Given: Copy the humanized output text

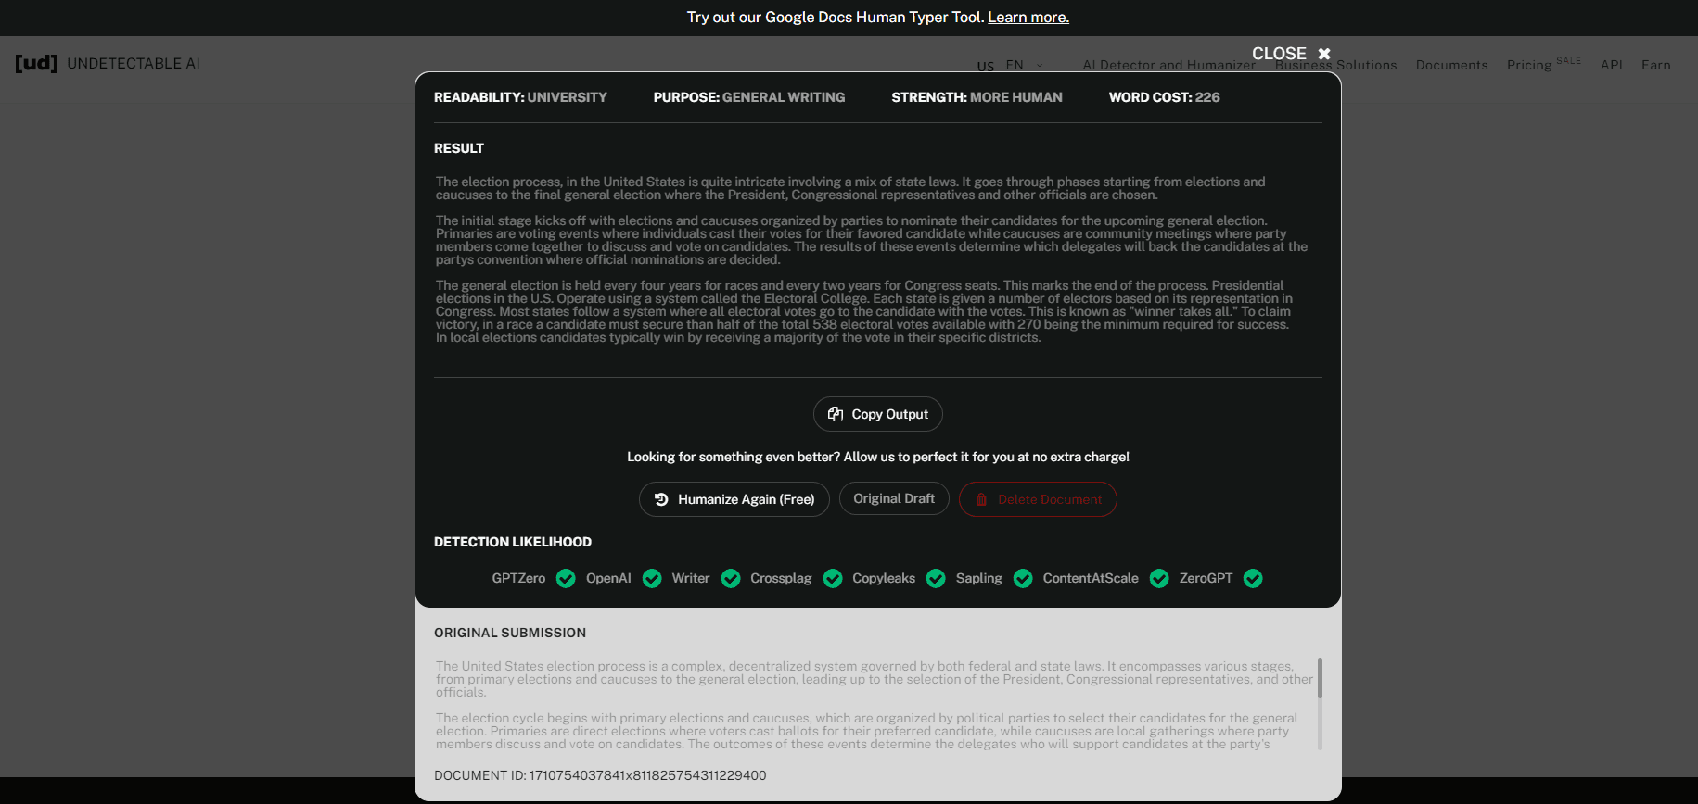Looking at the screenshot, I should (x=877, y=414).
